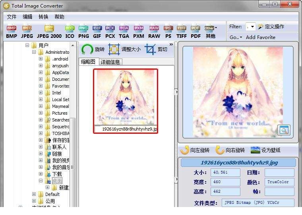This screenshot has height=215, width=302.
Task: Set image as wallpaper (设为壁纸)
Action: click(265, 150)
